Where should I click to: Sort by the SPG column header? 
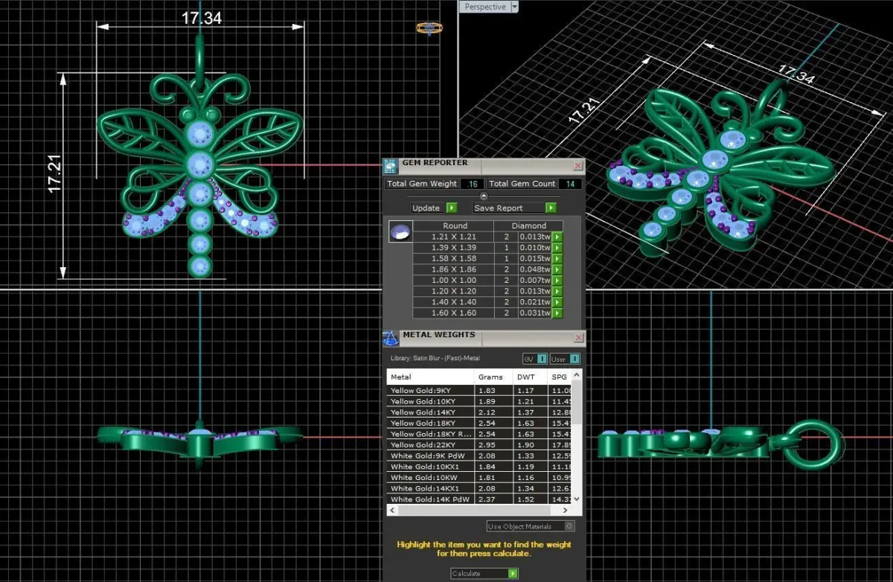[x=560, y=377]
